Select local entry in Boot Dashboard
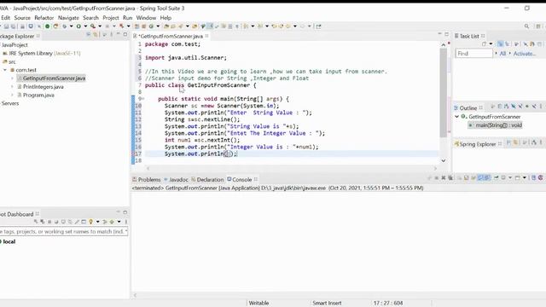 click(9, 241)
